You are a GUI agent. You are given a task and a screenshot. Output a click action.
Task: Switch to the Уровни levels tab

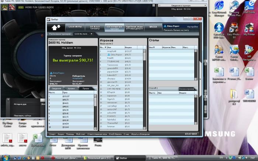[71, 89]
